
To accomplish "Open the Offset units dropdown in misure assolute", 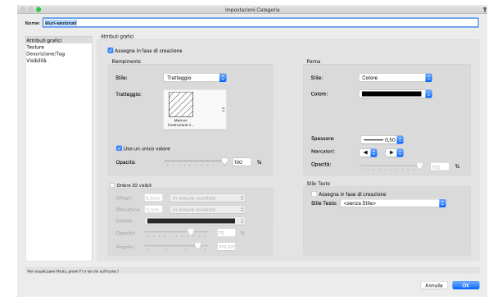I will (x=207, y=198).
